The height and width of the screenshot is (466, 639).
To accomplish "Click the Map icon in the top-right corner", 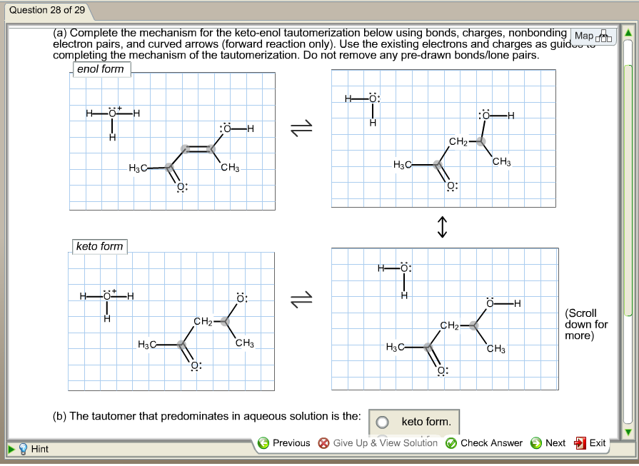I will click(602, 35).
